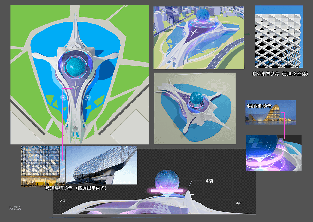Click the right glowing fountain in the plan view

tap(87, 98)
